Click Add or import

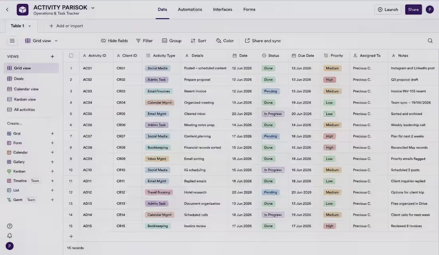pyautogui.click(x=66, y=26)
